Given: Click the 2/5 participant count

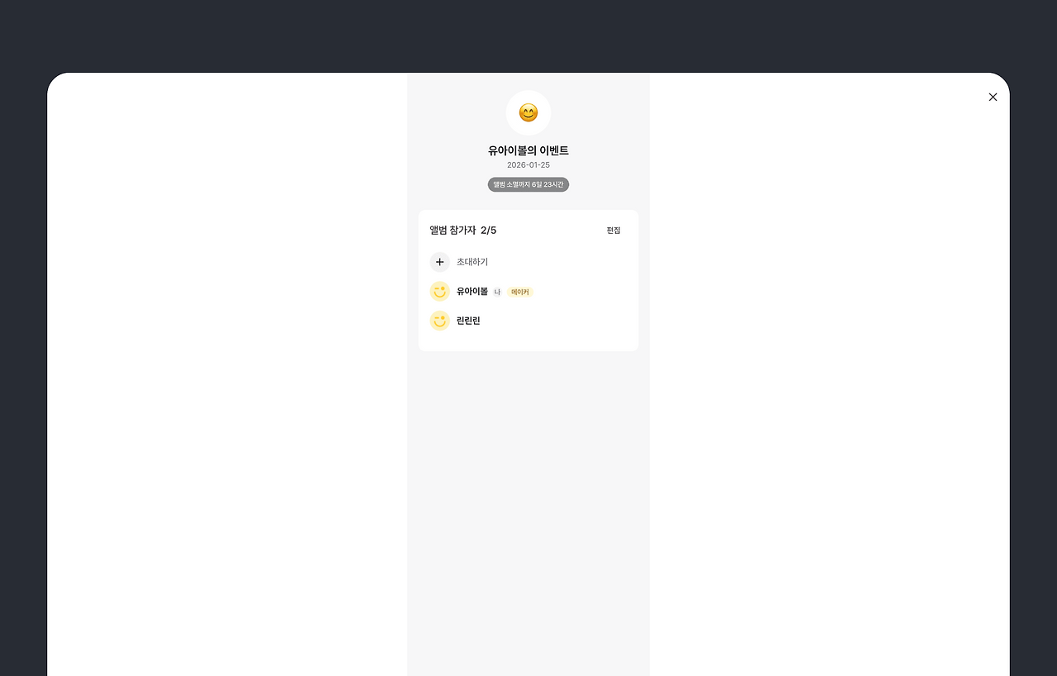Looking at the screenshot, I should (x=489, y=231).
